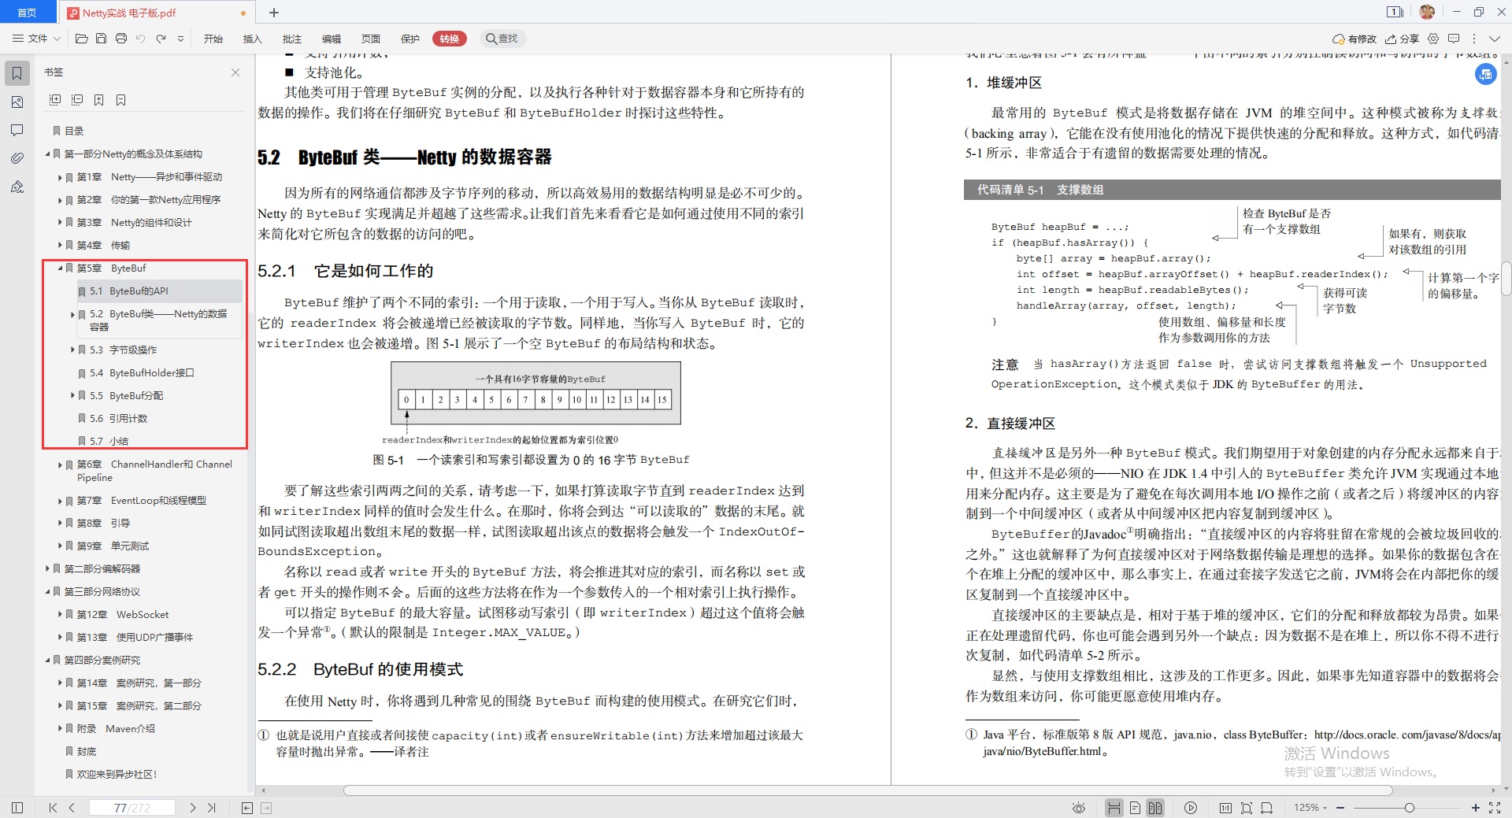
Task: Switch to the 首页 tab
Action: [27, 12]
